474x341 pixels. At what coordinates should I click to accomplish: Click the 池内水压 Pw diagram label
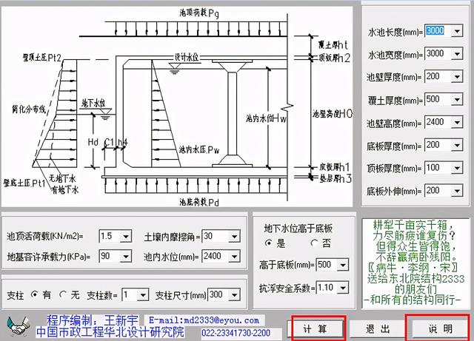click(199, 150)
